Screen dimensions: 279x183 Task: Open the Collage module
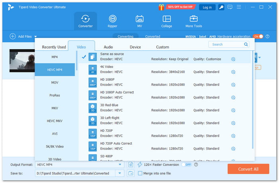(167, 21)
